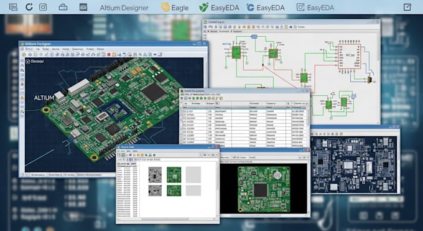The image size is (423, 231).
Task: Click the circular refresh arrow icon
Action: (x=29, y=7)
